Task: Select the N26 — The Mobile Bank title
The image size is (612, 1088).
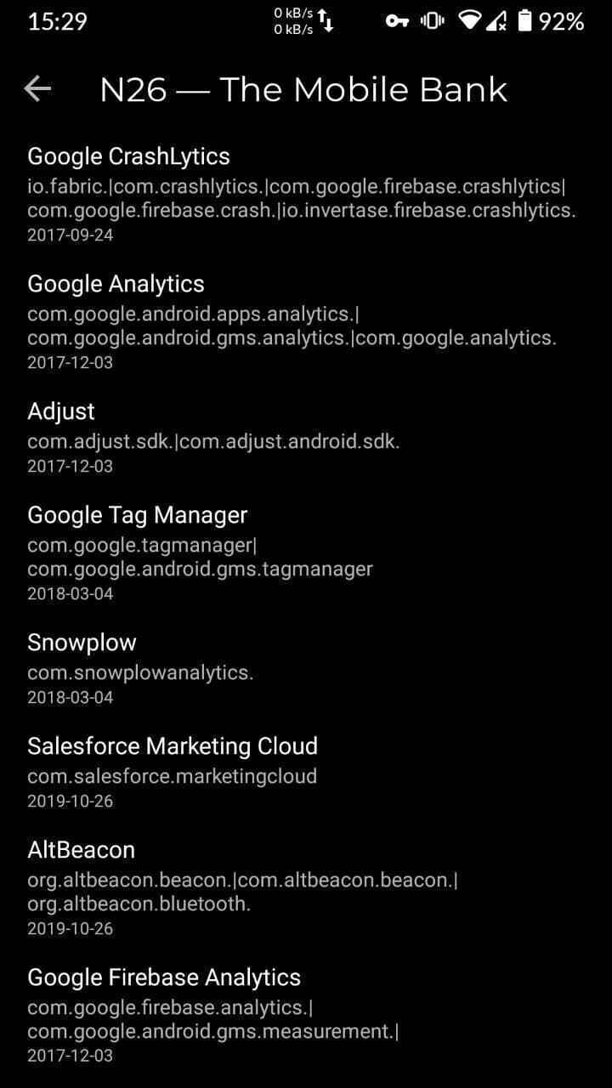Action: coord(303,89)
